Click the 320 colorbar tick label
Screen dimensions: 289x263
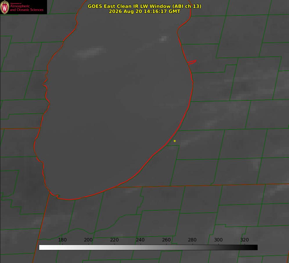pyautogui.click(x=245, y=240)
